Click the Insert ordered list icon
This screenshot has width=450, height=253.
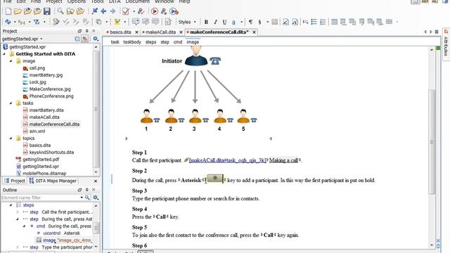(x=323, y=22)
